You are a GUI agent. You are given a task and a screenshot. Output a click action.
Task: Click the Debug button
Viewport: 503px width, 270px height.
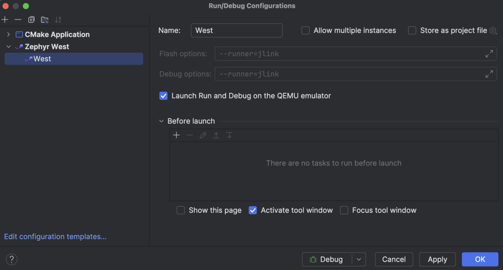click(x=326, y=259)
